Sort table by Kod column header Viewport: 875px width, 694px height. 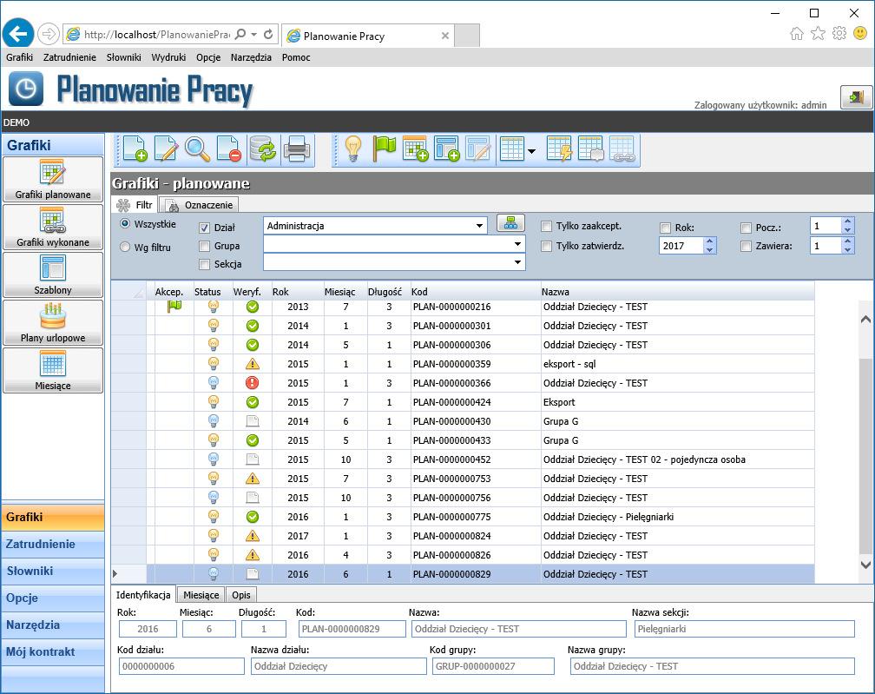click(476, 292)
